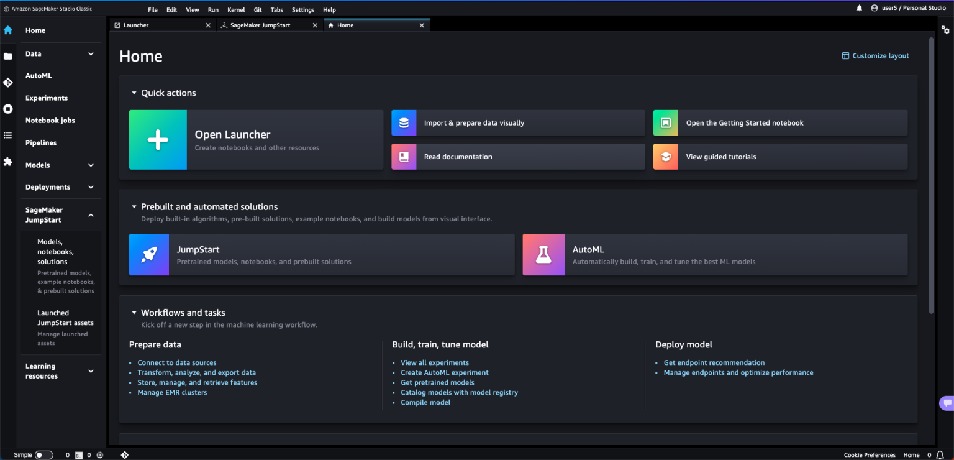Open the File Browser sidebar panel

pyautogui.click(x=8, y=56)
